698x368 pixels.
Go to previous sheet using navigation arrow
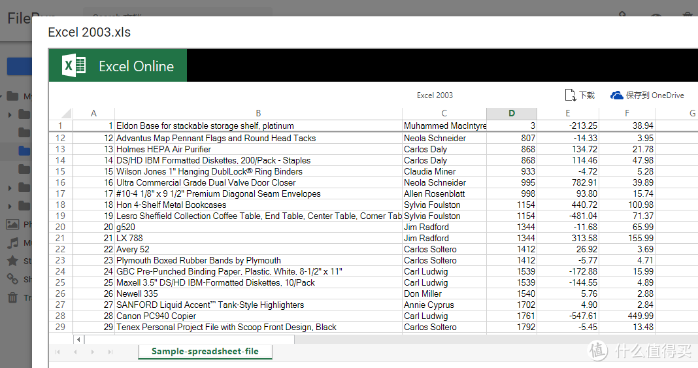(x=75, y=352)
